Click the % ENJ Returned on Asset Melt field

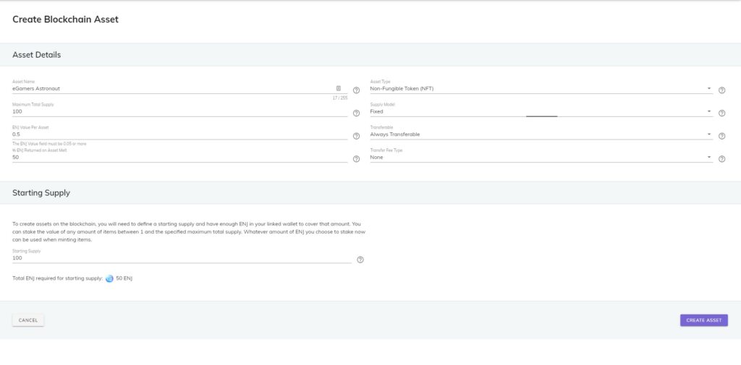pyautogui.click(x=179, y=158)
